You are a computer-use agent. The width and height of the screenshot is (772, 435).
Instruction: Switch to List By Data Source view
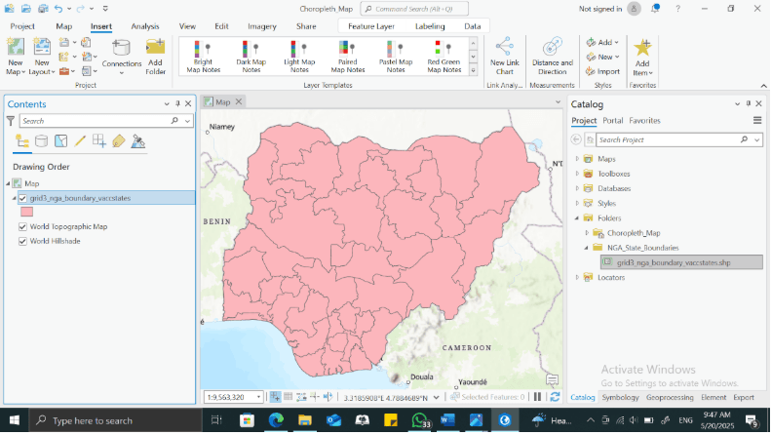(41, 141)
